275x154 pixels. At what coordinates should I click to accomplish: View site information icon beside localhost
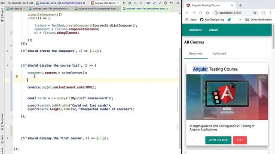tap(216, 13)
